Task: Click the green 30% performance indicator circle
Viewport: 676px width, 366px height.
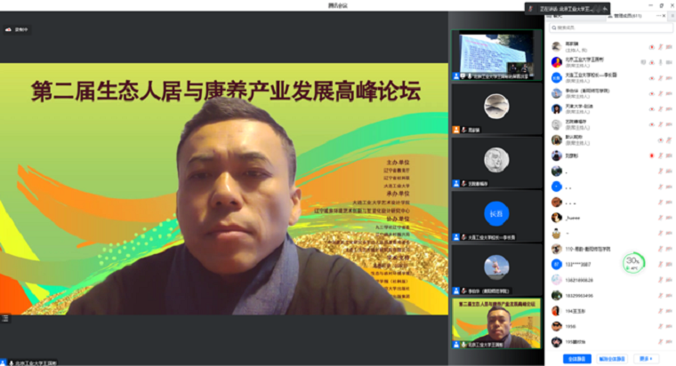Action: tap(633, 262)
